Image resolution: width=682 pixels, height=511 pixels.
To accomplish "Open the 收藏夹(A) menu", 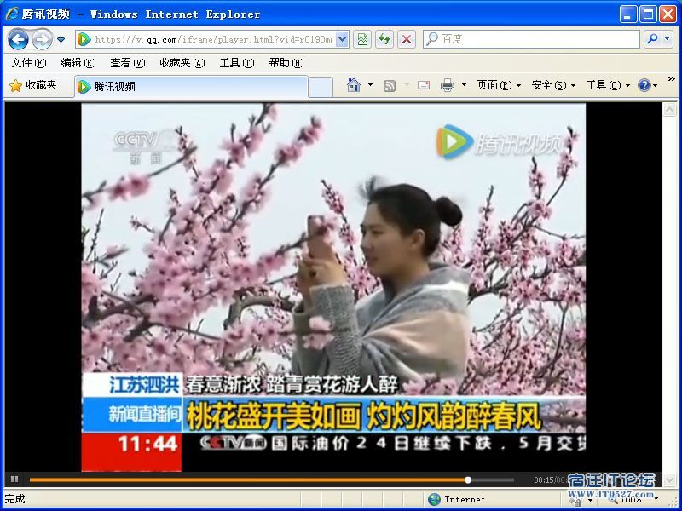I will click(182, 63).
